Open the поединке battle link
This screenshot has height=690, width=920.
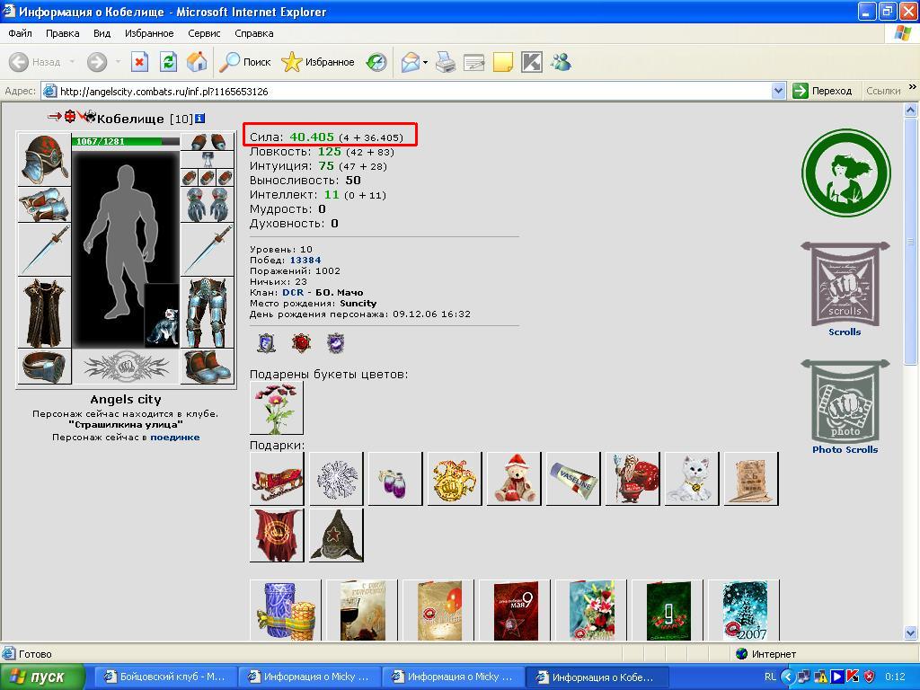coord(175,438)
